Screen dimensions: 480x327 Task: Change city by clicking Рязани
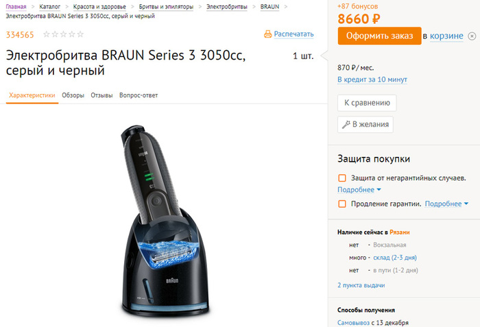(x=400, y=232)
